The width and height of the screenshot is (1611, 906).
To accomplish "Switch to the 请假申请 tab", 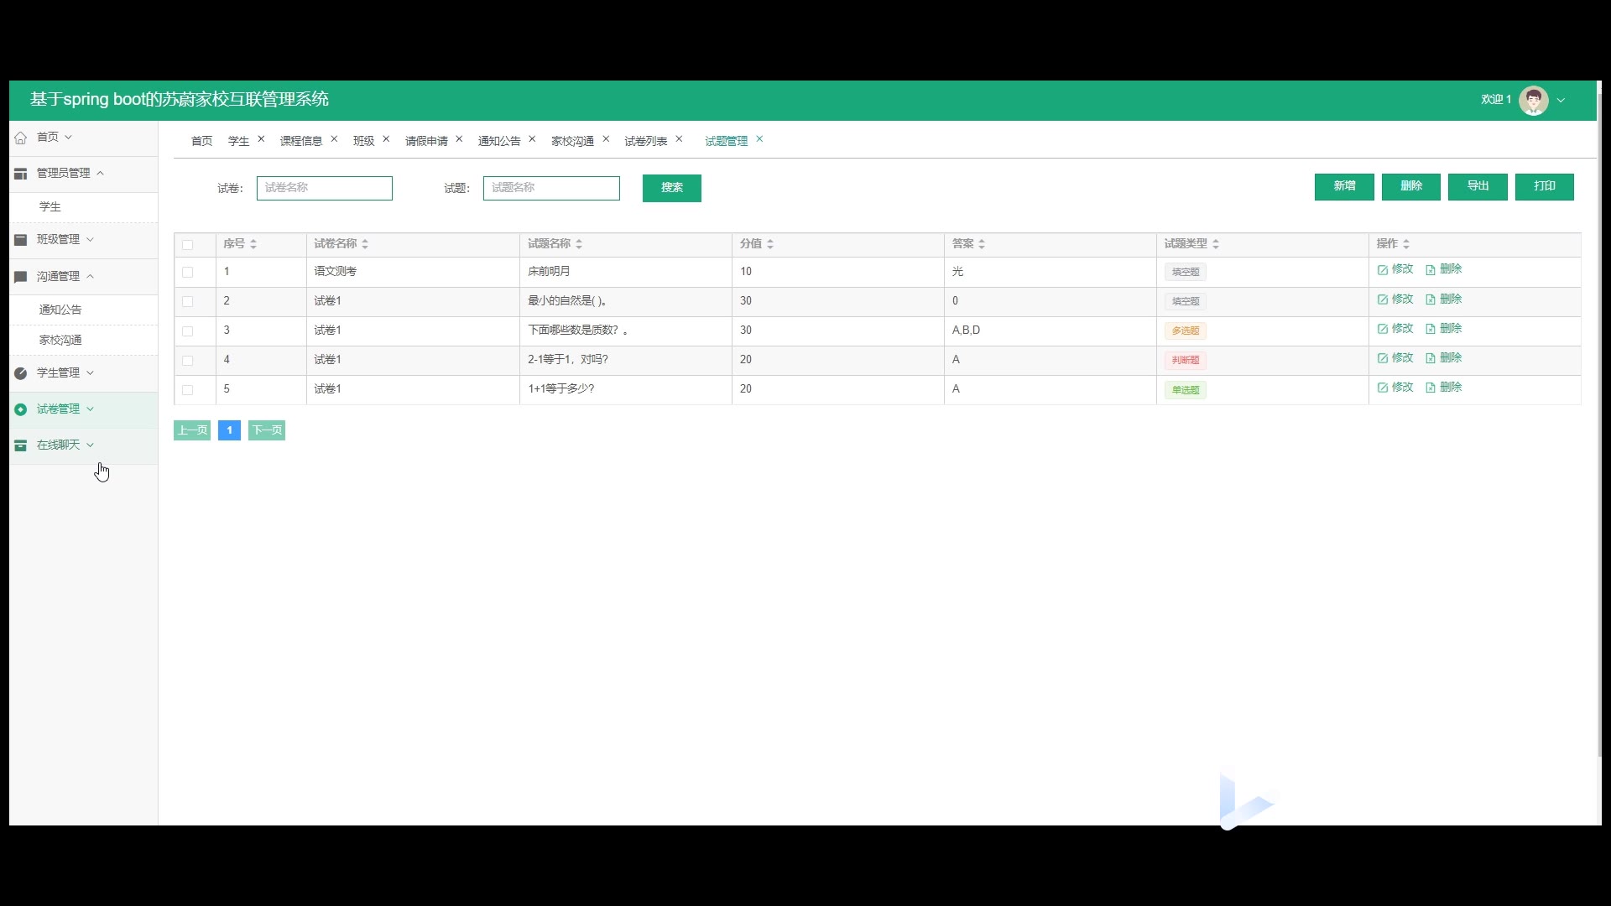I will click(x=426, y=141).
